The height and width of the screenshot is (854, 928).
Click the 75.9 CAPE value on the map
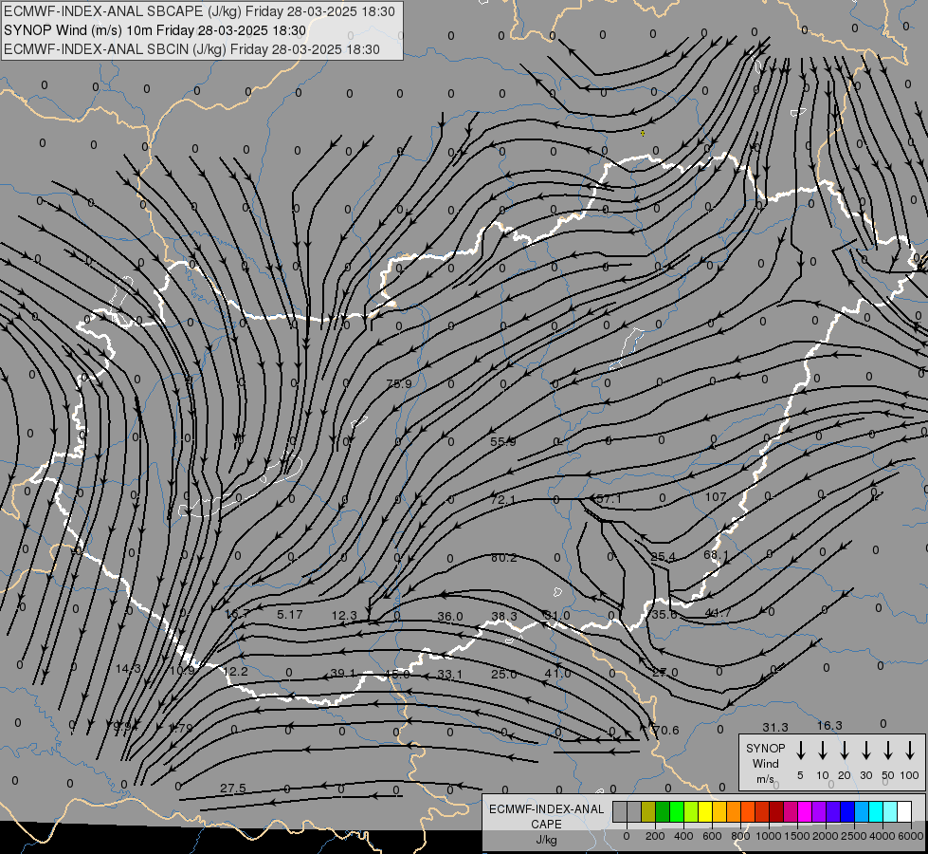tap(399, 384)
